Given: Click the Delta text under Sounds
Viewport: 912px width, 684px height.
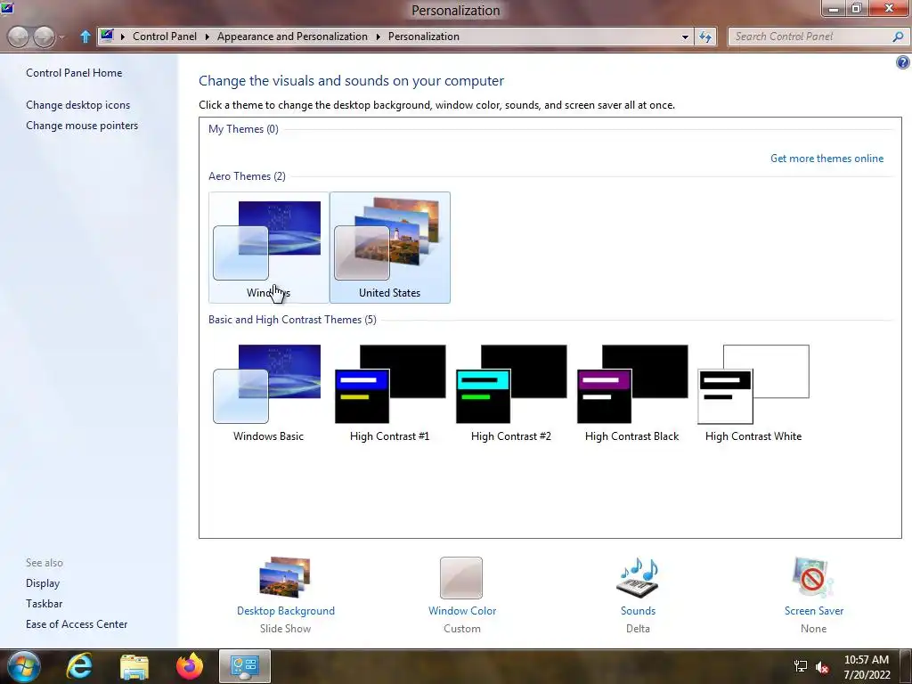Looking at the screenshot, I should pos(638,628).
